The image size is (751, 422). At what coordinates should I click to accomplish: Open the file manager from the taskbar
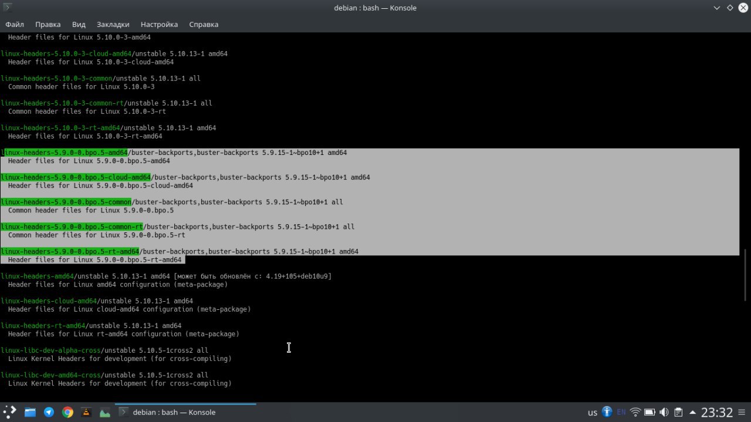coord(30,412)
